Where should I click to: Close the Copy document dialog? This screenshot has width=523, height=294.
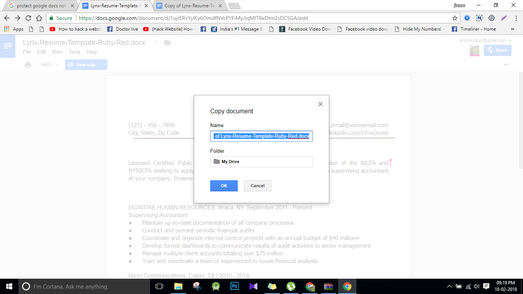point(320,104)
